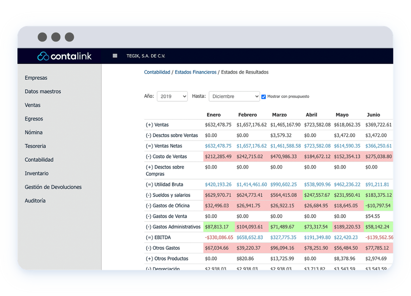Select '2019' in the year combo box
This screenshot has height=296, width=411.
click(172, 96)
